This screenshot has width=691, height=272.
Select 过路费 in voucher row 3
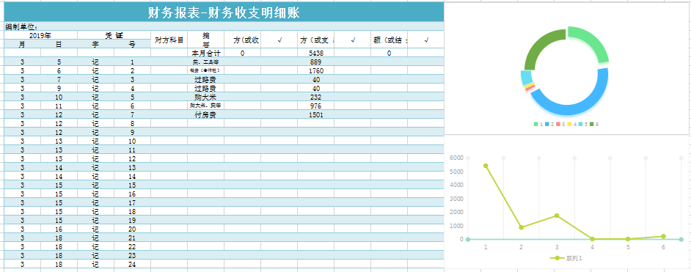206,79
